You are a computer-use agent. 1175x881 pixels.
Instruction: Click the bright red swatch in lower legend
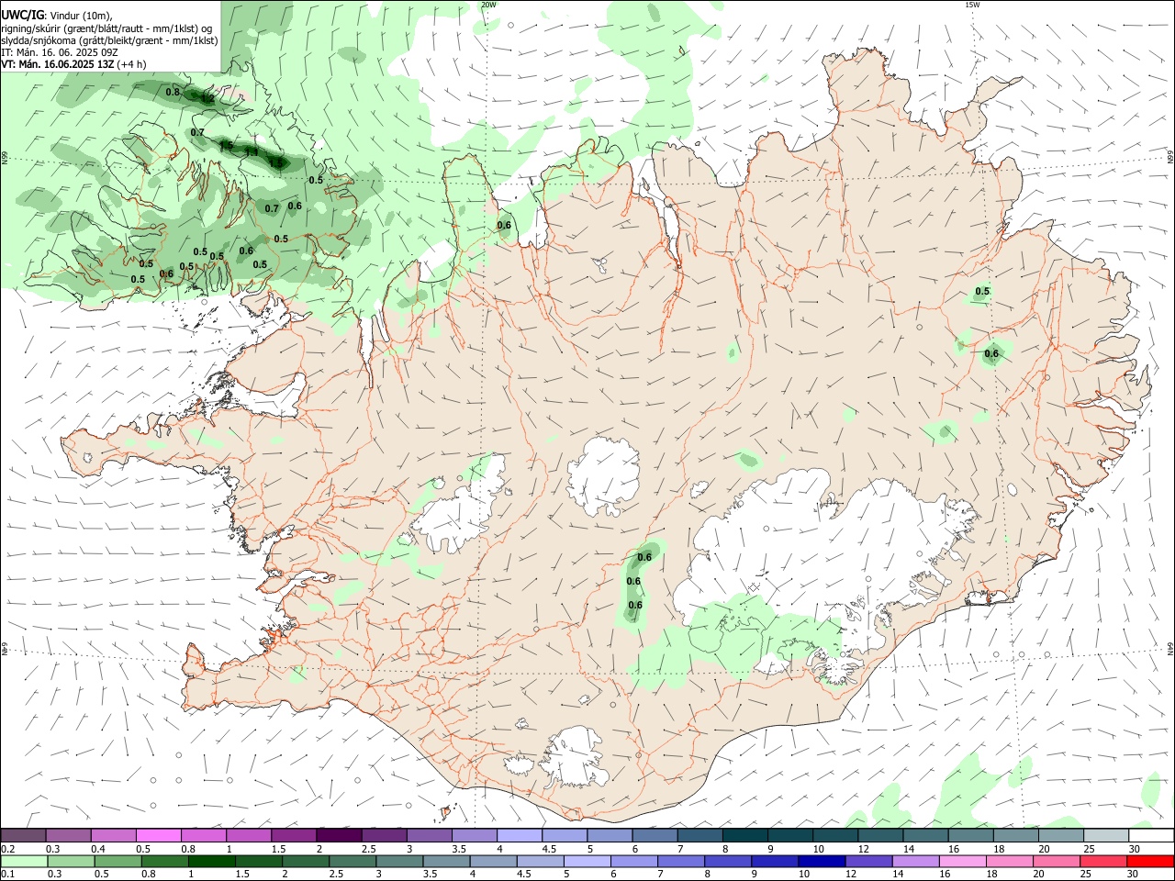1151,862
